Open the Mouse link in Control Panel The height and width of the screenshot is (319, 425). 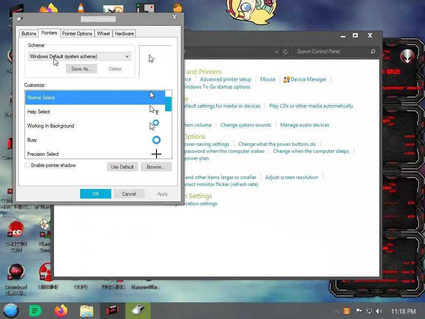268,79
